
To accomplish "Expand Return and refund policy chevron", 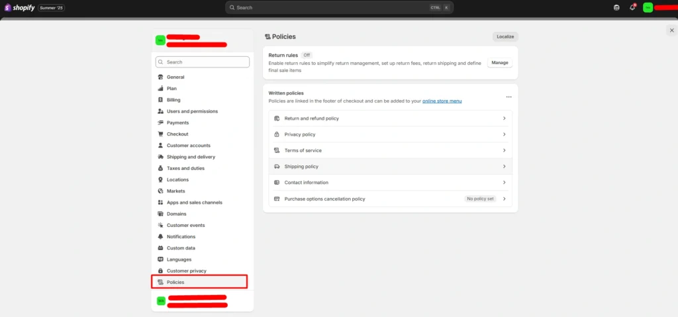I will click(x=504, y=118).
